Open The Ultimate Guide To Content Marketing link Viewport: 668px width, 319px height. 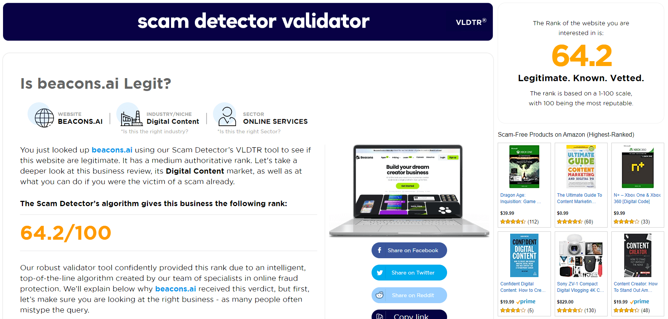coord(580,198)
